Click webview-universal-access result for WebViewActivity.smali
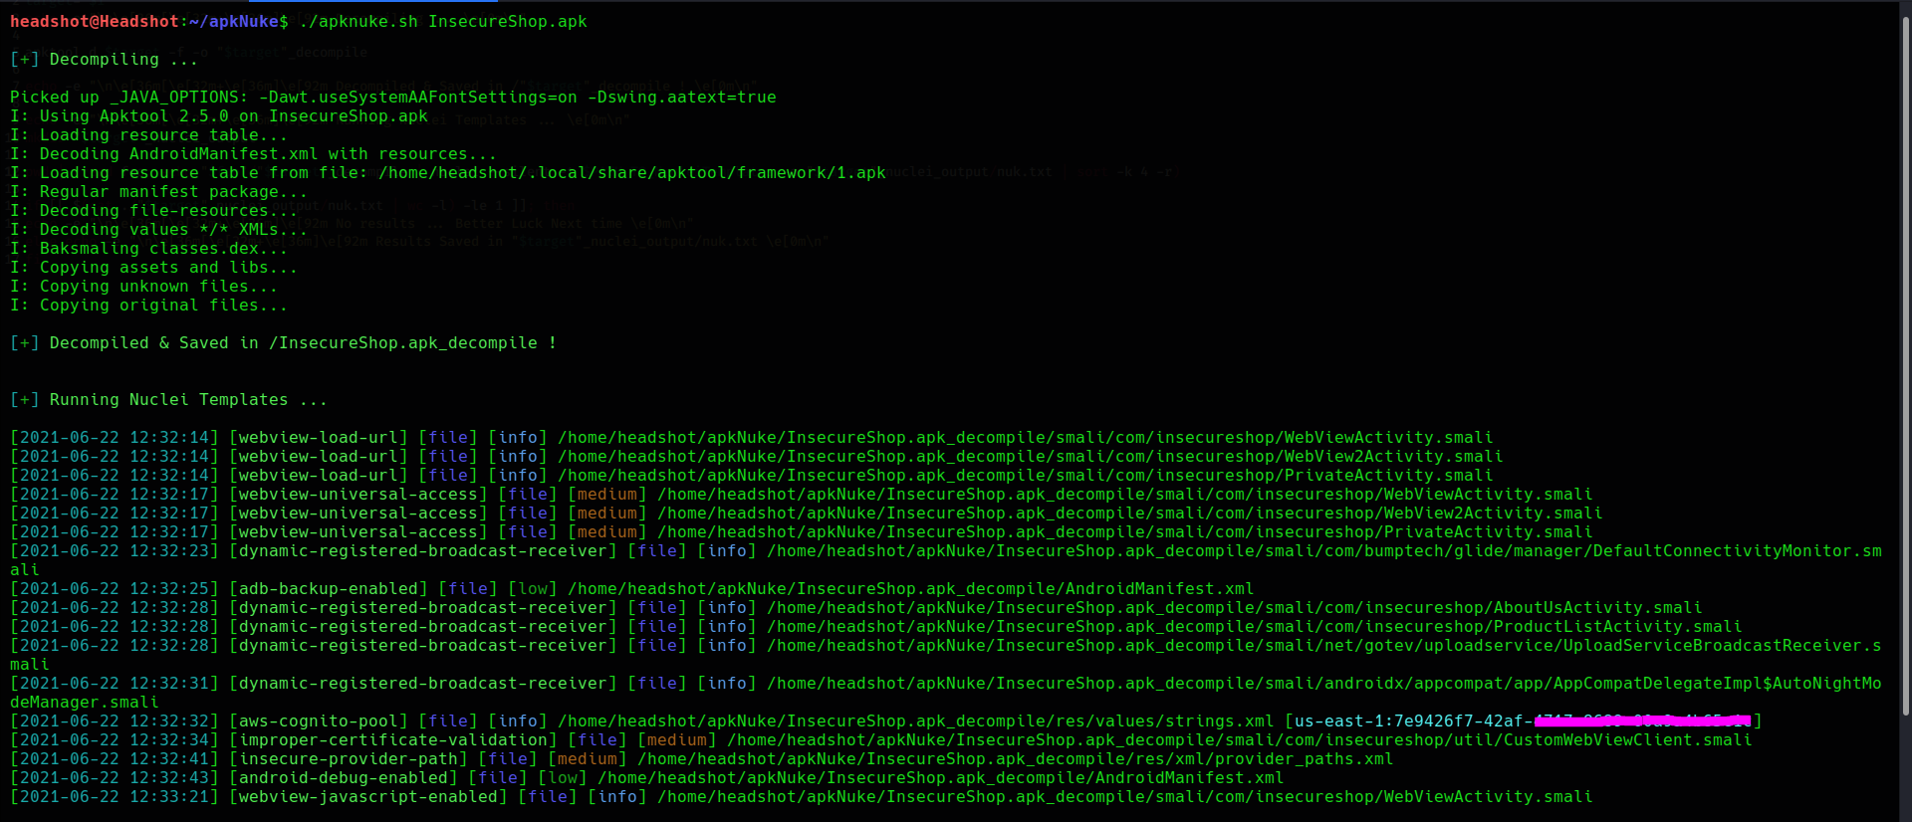 click(x=802, y=495)
